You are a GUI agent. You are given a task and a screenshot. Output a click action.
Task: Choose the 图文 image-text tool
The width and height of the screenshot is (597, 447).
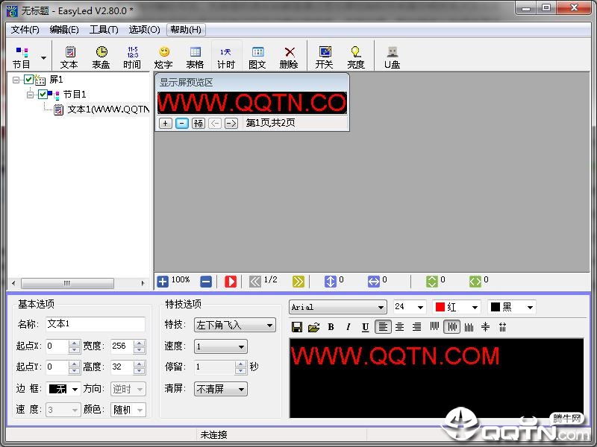[257, 57]
